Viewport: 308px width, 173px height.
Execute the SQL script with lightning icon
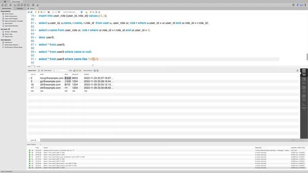pyautogui.click(x=36, y=12)
